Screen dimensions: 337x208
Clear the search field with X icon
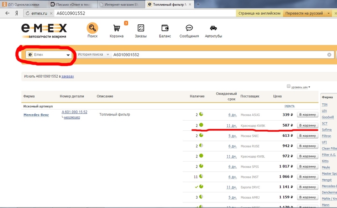point(329,55)
